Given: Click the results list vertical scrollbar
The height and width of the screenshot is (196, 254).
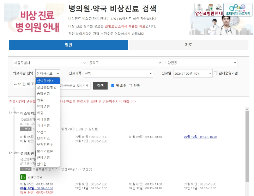Looking at the screenshot, I should tap(247, 147).
